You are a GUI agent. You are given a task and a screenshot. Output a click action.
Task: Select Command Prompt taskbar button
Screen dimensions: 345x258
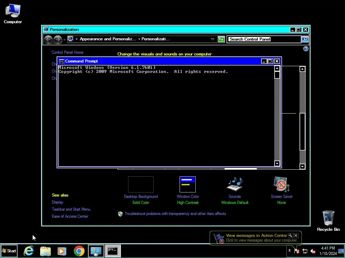pyautogui.click(x=113, y=251)
